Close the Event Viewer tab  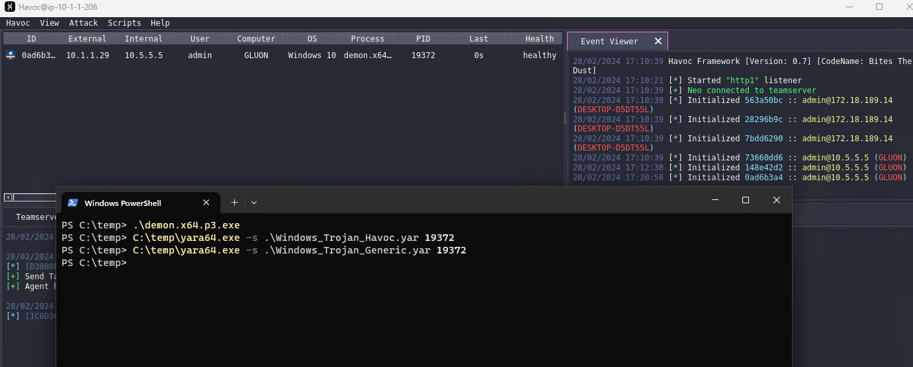(658, 41)
